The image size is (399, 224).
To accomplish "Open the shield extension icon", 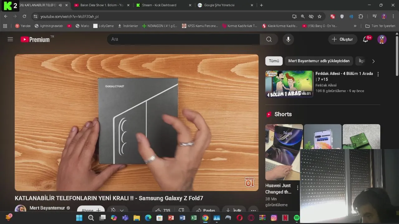I will (x=342, y=16).
